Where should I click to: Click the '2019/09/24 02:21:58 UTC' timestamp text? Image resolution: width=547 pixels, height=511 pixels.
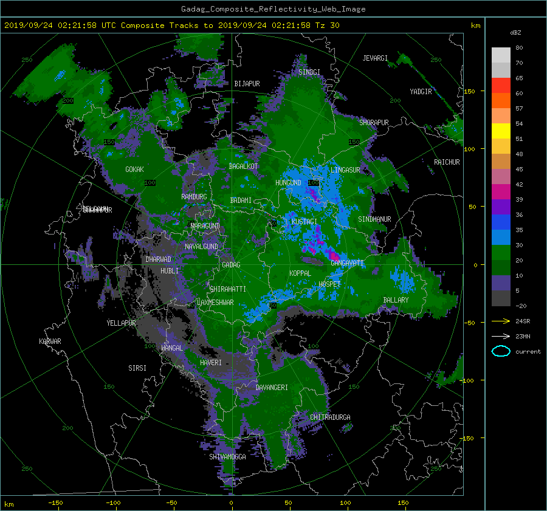pyautogui.click(x=60, y=26)
